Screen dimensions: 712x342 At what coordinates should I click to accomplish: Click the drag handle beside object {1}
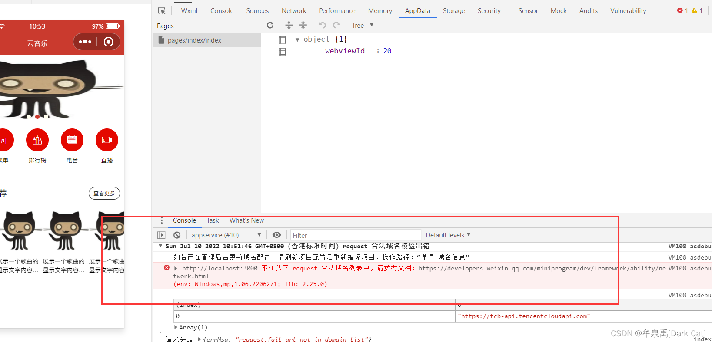pos(283,40)
